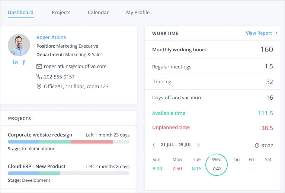Viewport: 285px width, 193px height.
Task: Click Cloud ERP project progress bar
Action: click(68, 173)
